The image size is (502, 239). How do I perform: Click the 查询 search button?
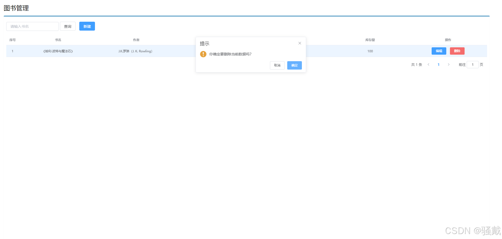[x=67, y=26]
